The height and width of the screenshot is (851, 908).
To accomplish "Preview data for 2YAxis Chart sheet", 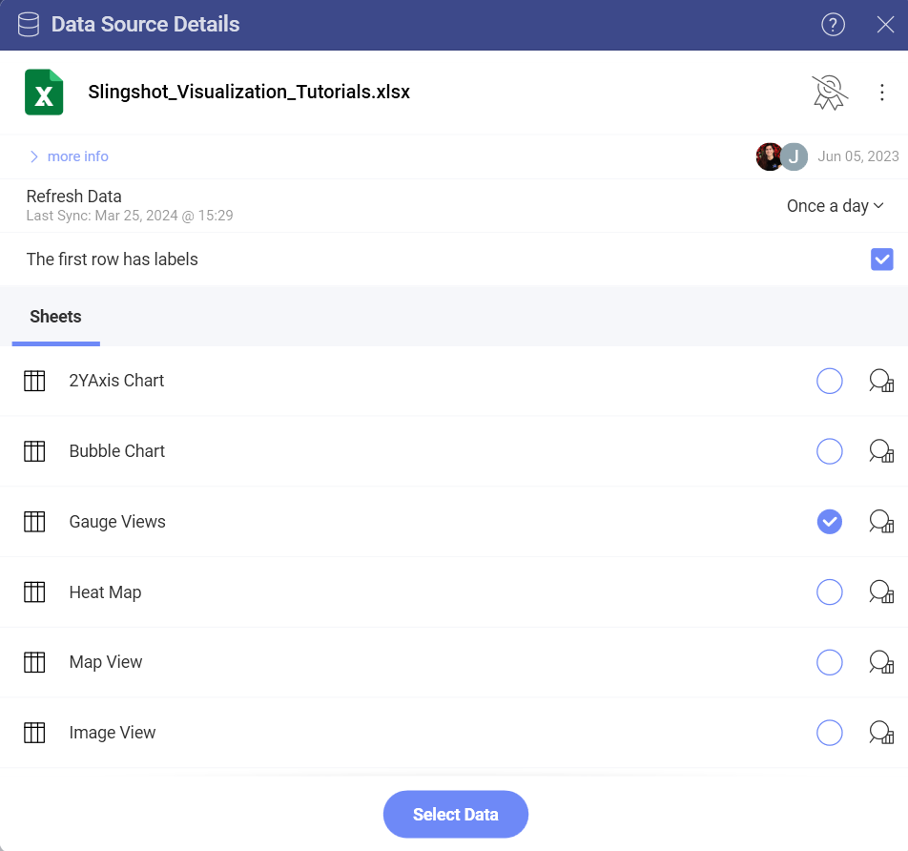I will tap(881, 381).
